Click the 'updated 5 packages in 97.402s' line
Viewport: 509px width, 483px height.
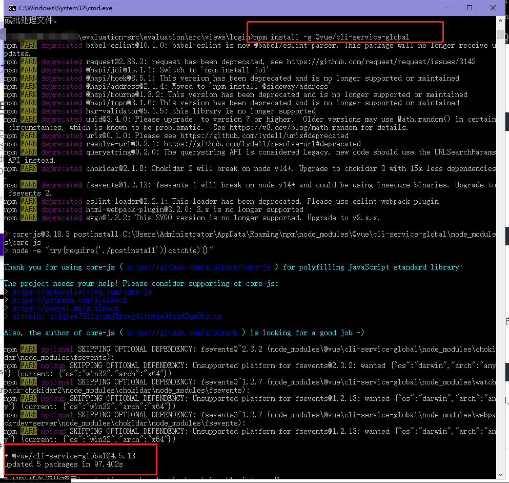(x=64, y=464)
